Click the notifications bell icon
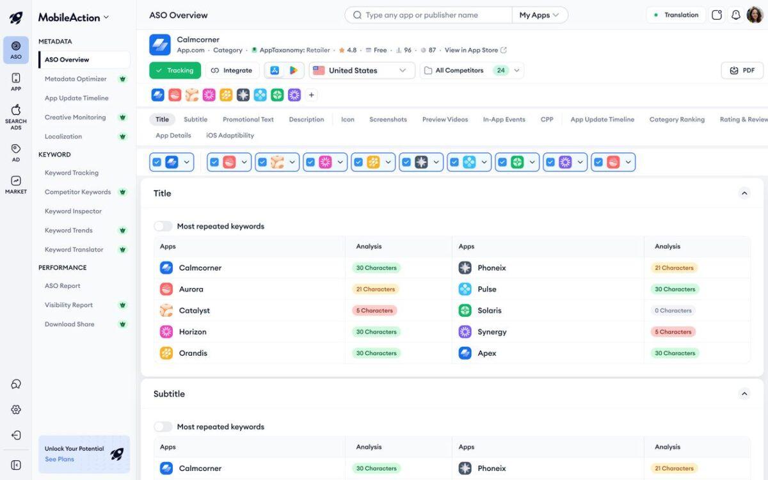768x480 pixels. pos(736,15)
